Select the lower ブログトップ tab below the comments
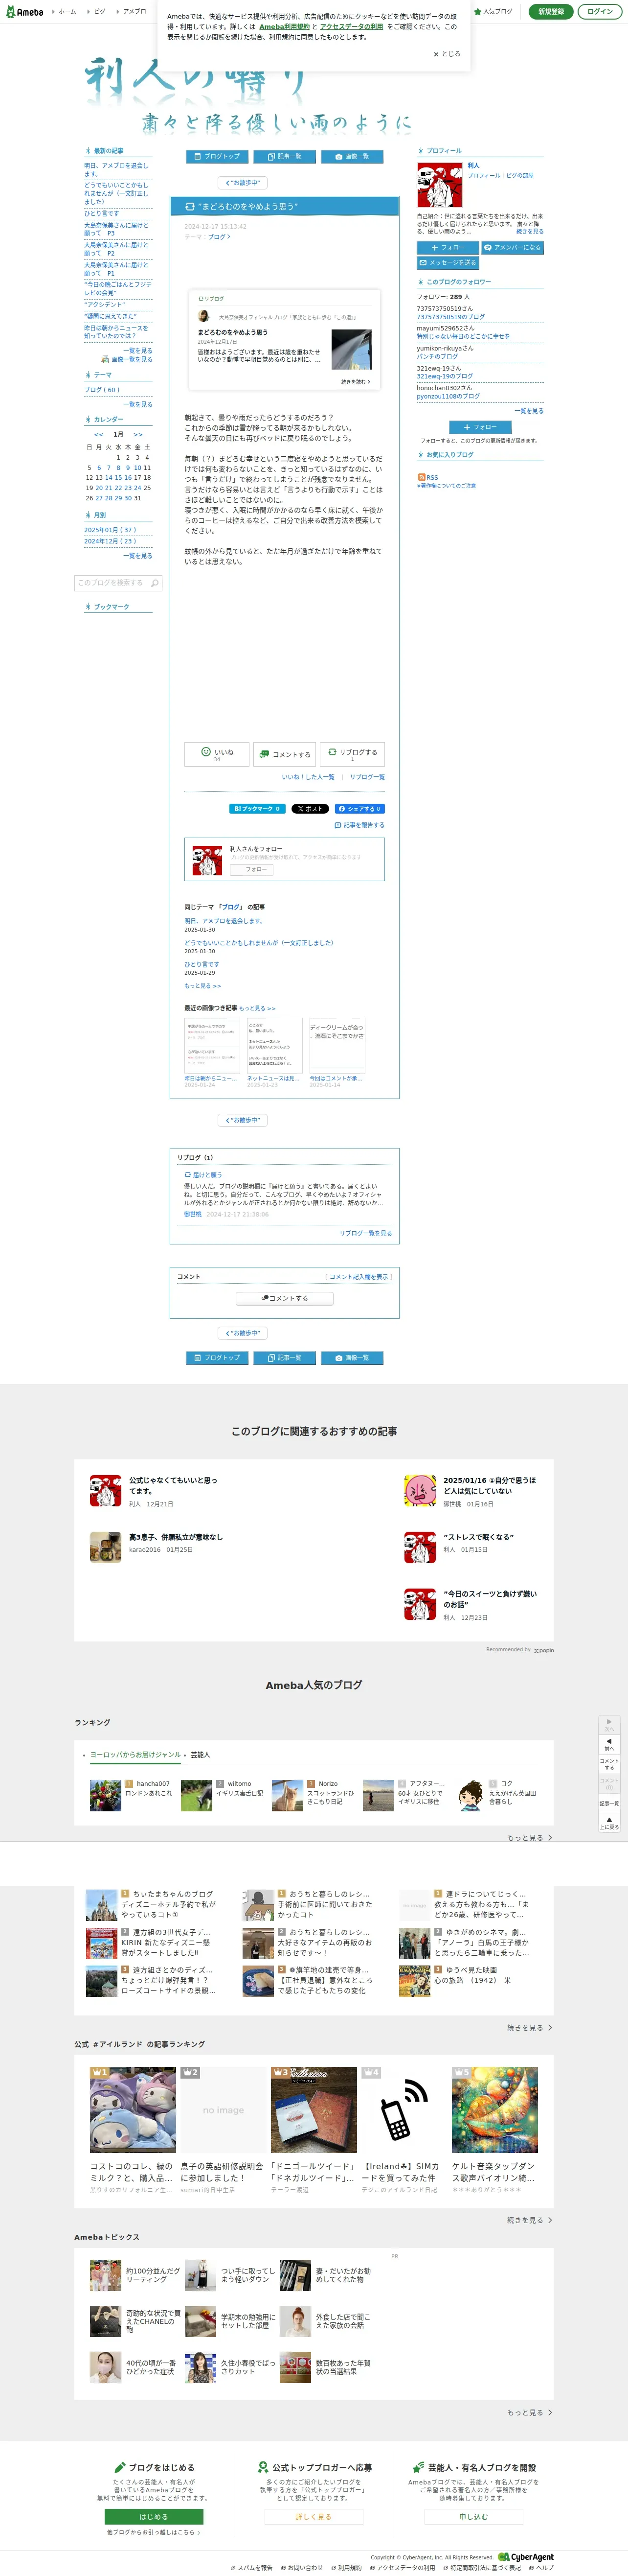Screen dimensions: 628x2576 pyautogui.click(x=216, y=1358)
